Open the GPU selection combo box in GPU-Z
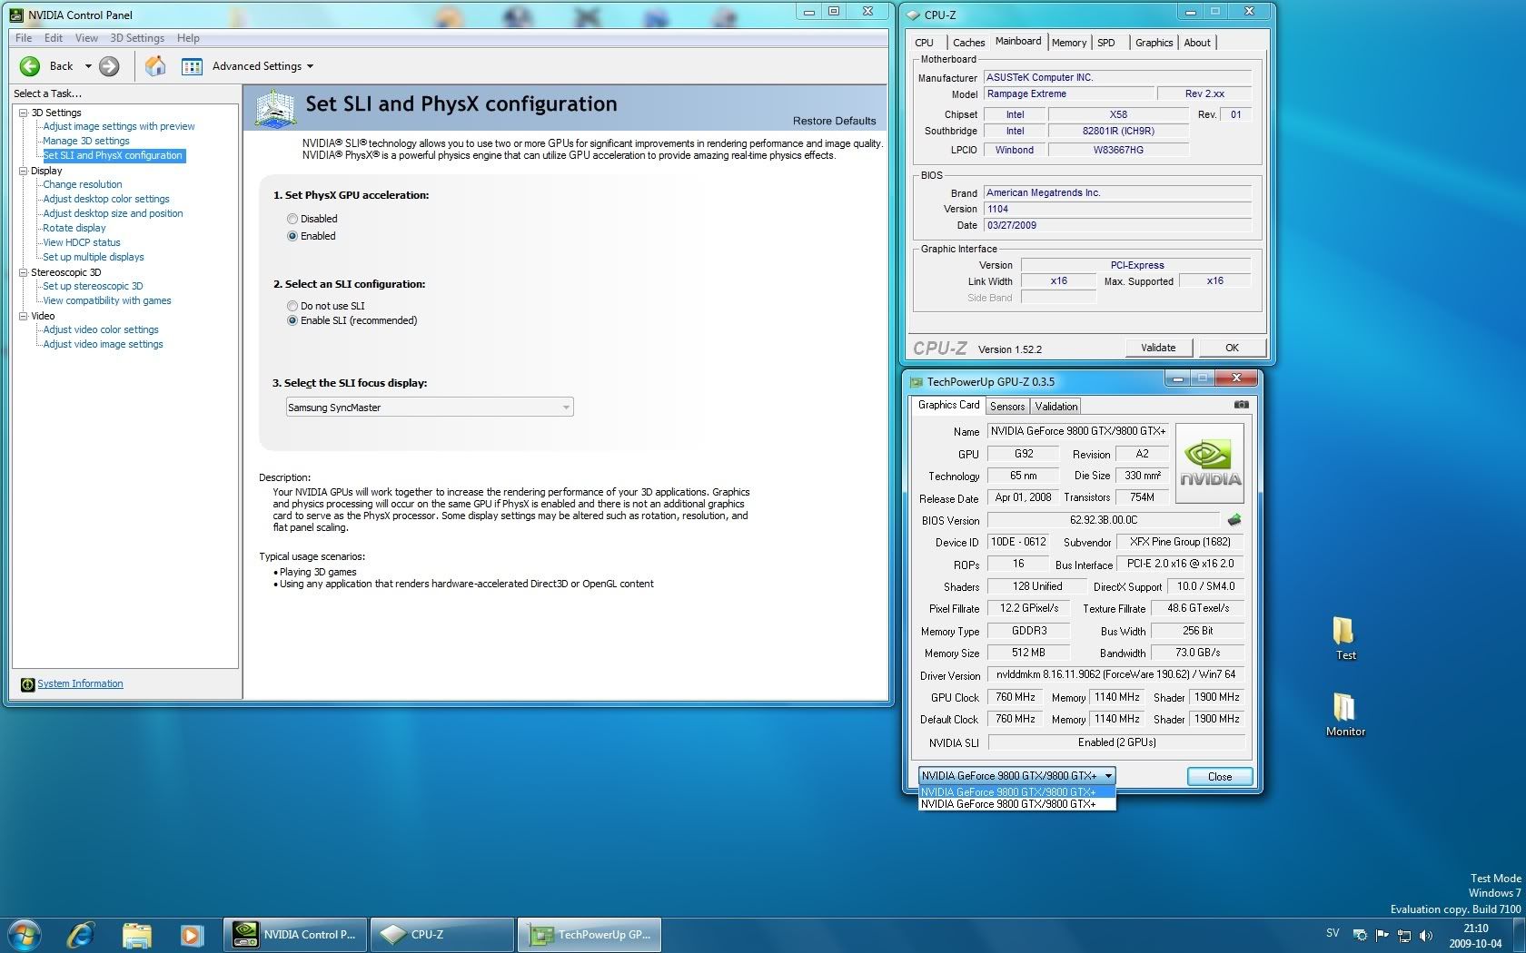 click(x=1016, y=776)
